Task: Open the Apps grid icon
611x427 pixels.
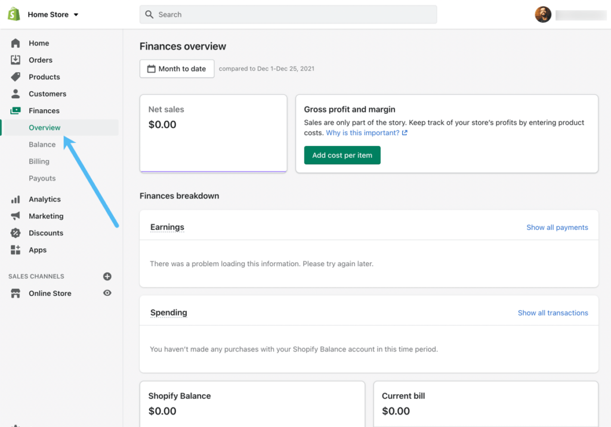Action: pos(16,250)
